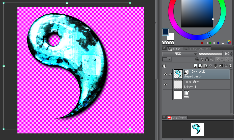Open the 通常 blending mode dropdown
The width and height of the screenshot is (234, 140).
(180, 54)
